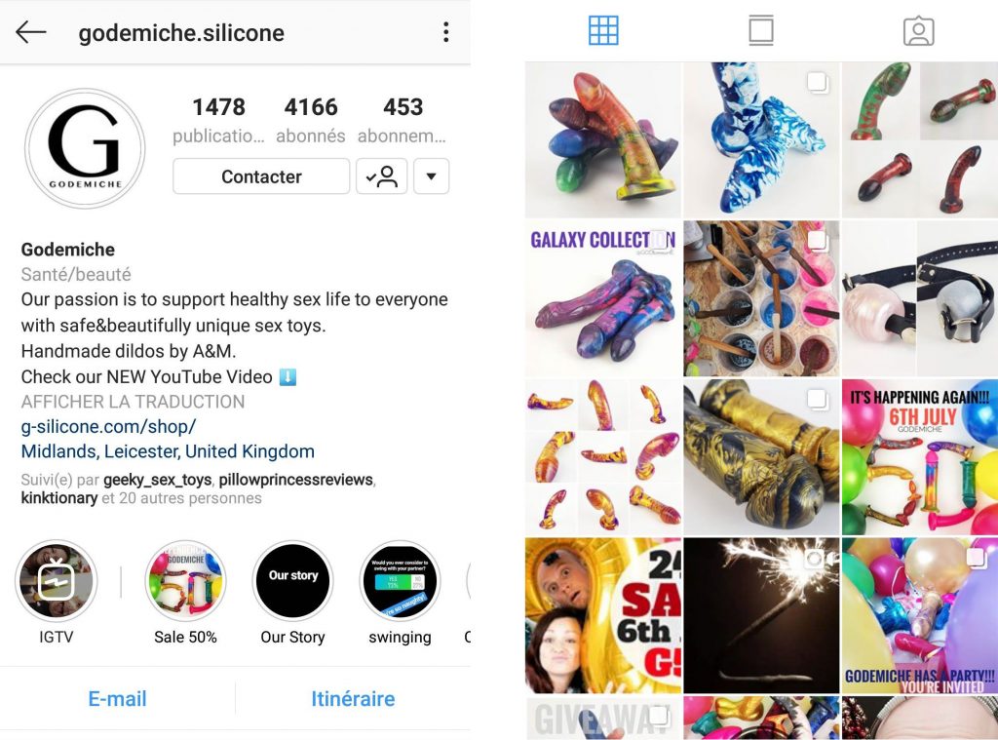Switch to single-column feed view
This screenshot has width=998, height=740.
760,30
